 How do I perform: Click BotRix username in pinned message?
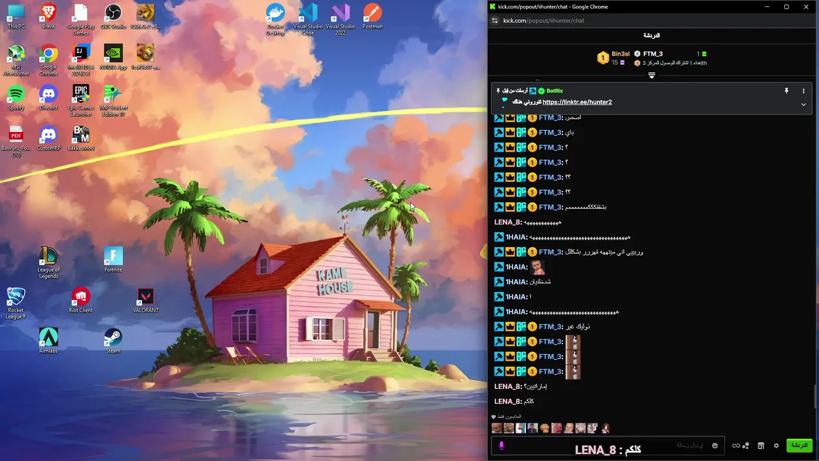[x=555, y=91]
